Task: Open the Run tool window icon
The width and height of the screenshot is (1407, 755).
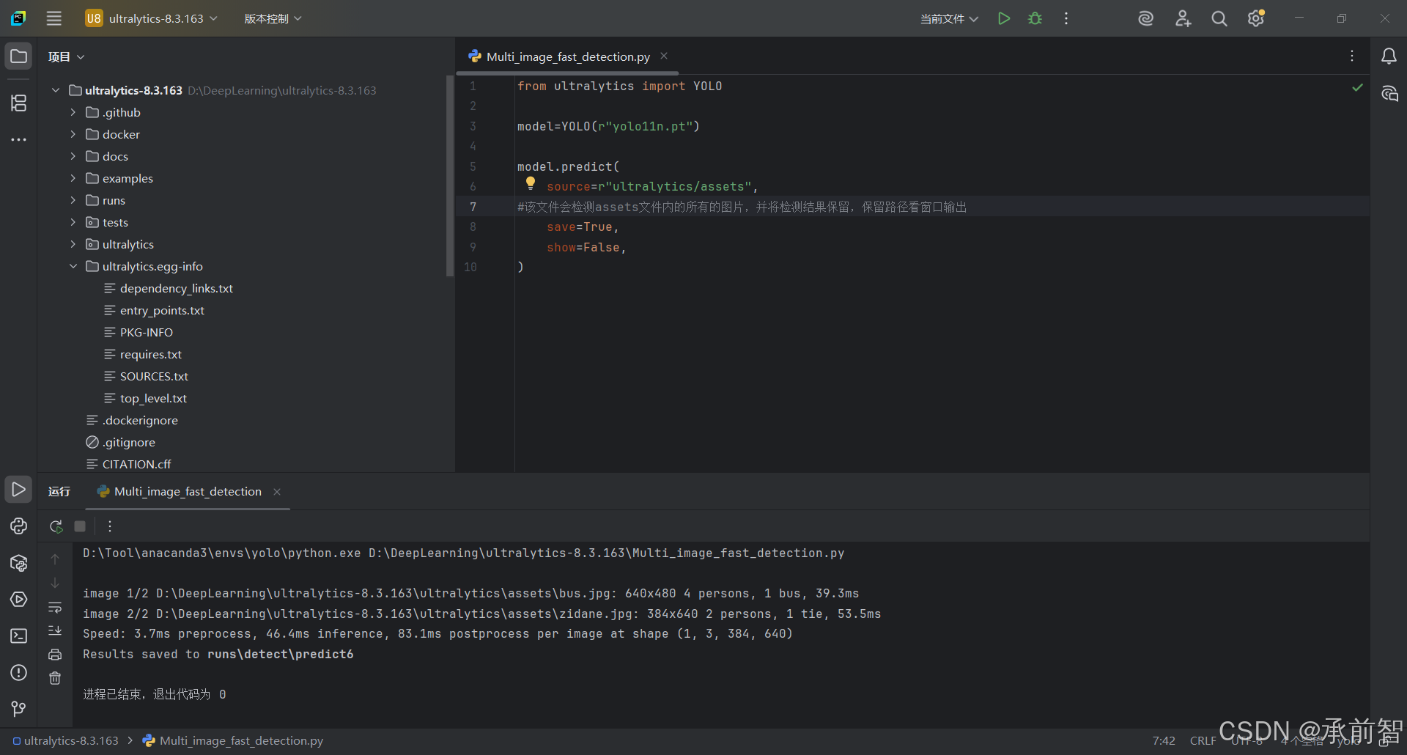Action: pos(18,489)
